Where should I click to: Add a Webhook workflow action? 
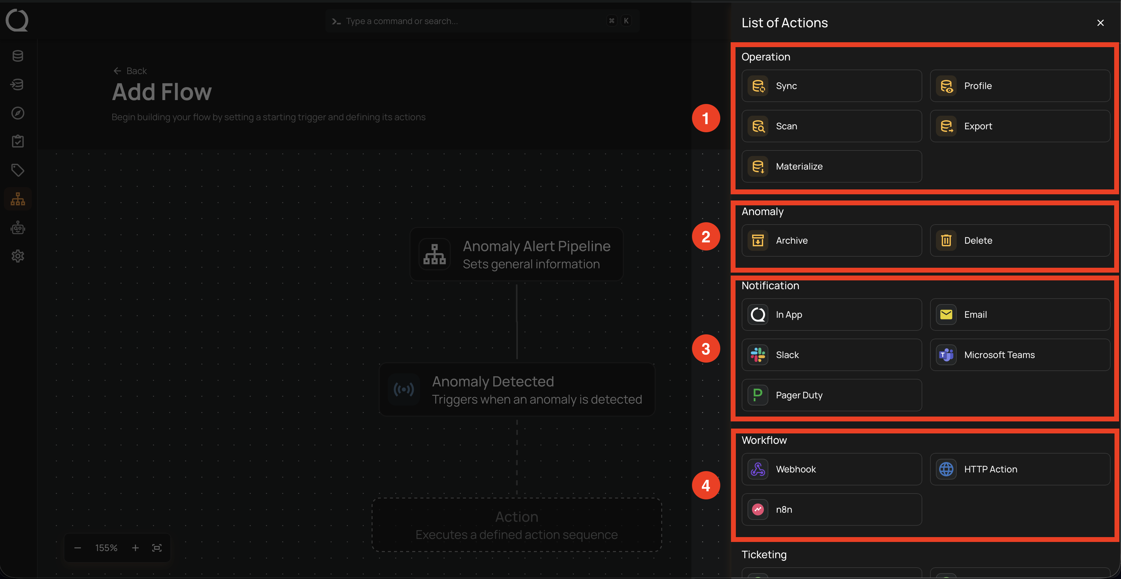831,469
